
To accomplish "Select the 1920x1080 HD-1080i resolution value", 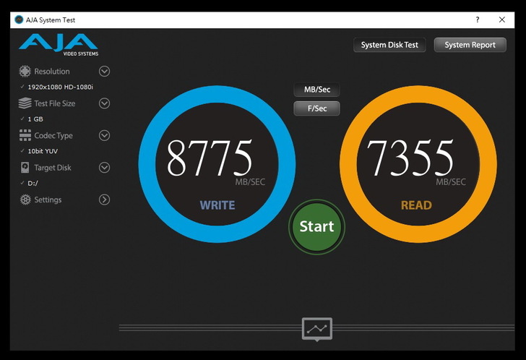I will tap(61, 87).
